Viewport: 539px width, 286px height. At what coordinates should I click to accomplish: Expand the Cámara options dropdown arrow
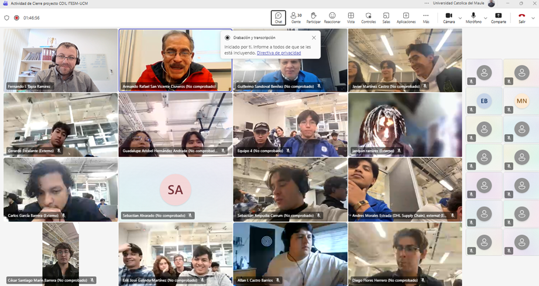460,18
